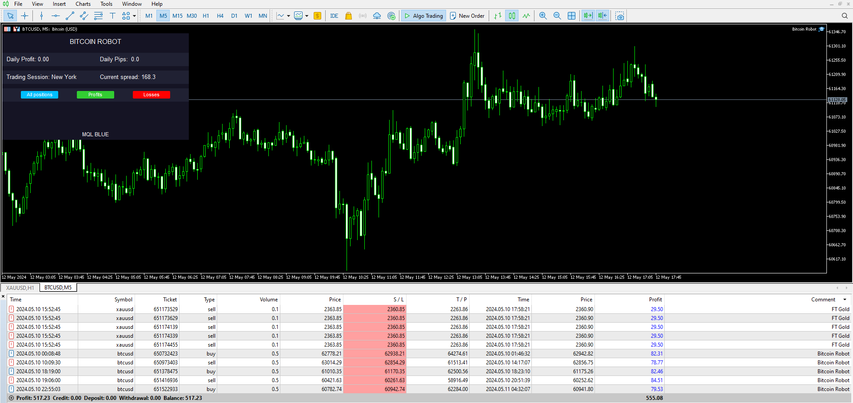
Task: Toggle chart shift from right border
Action: pyautogui.click(x=602, y=16)
